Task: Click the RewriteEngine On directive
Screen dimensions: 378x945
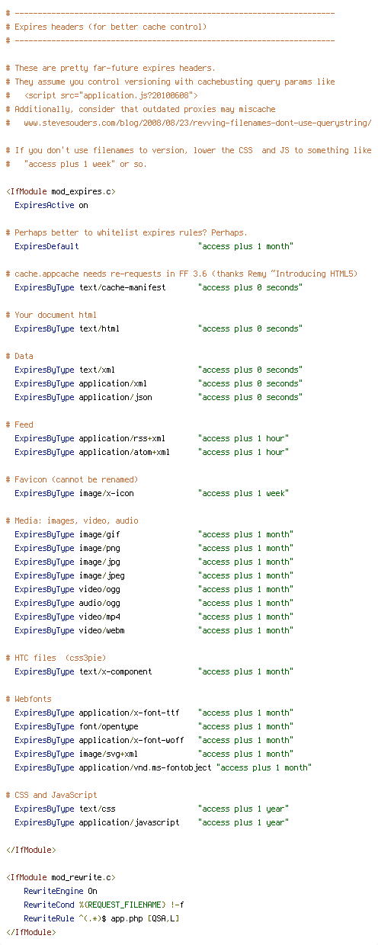Action: [60, 891]
